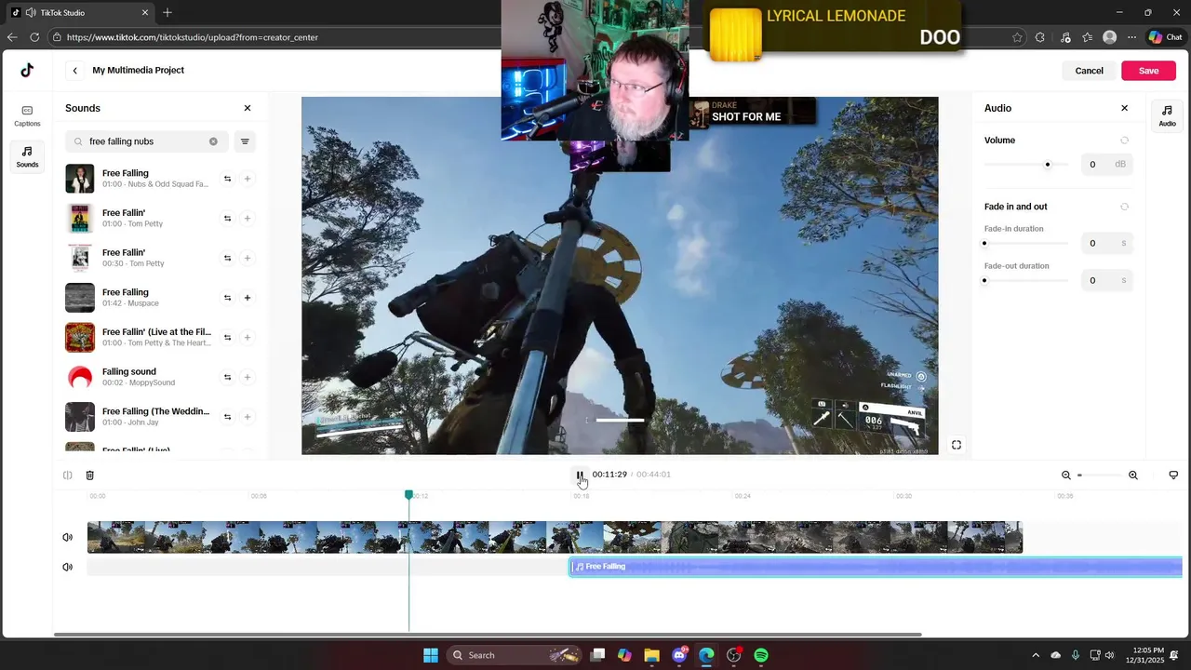Viewport: 1191px width, 670px height.
Task: Adjust the timeline zoom slider
Action: tap(1099, 476)
